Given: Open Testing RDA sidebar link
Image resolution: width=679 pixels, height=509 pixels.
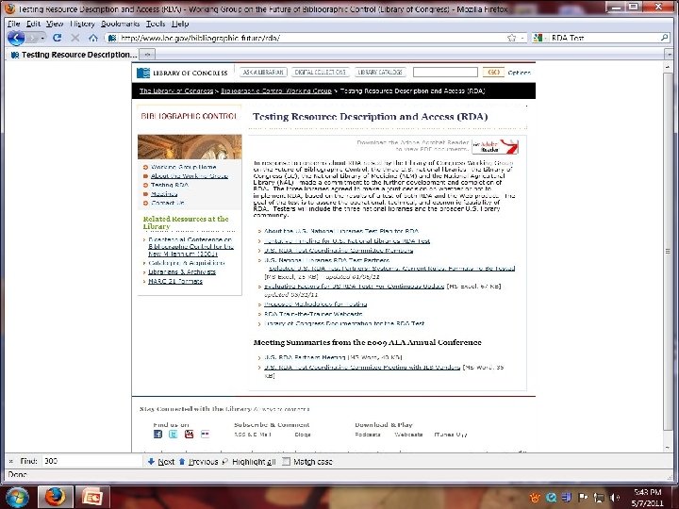Looking at the screenshot, I should [x=170, y=185].
